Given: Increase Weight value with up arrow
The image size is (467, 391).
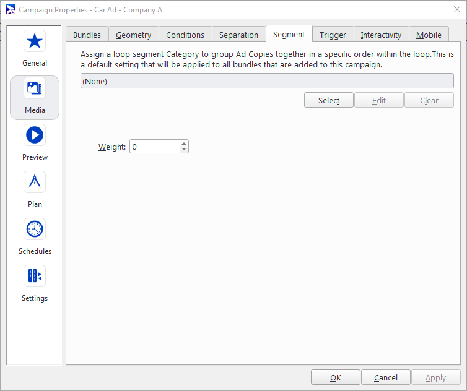Looking at the screenshot, I should pyautogui.click(x=184, y=144).
